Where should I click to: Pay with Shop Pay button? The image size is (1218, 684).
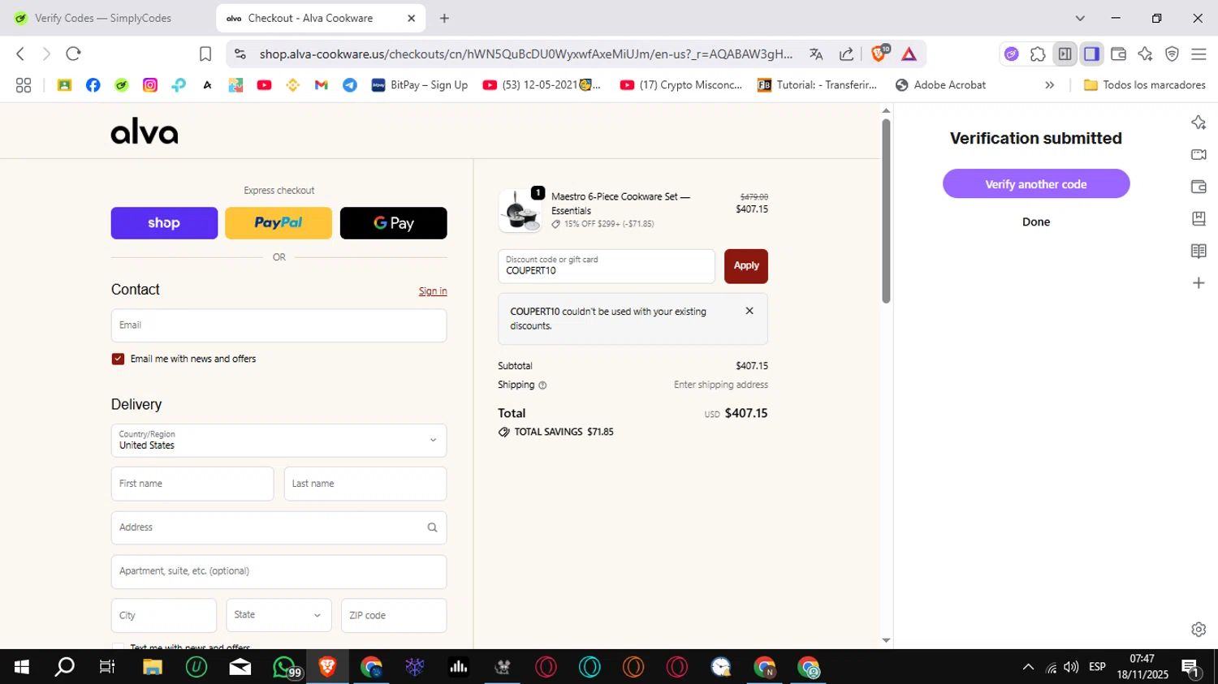click(x=164, y=223)
